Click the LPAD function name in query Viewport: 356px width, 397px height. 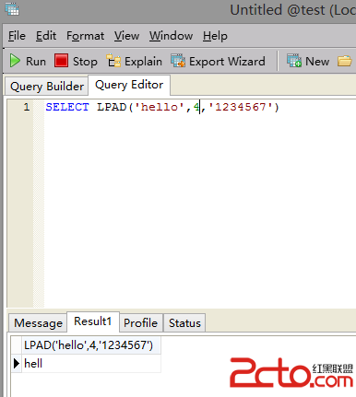[x=112, y=107]
